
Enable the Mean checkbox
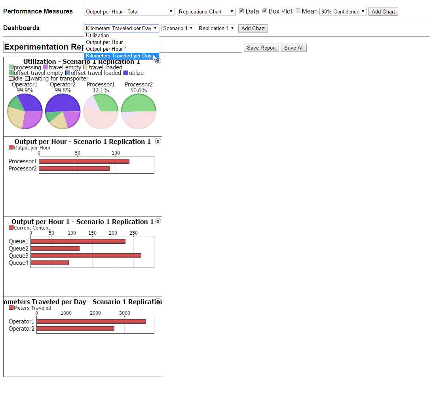[x=298, y=11]
